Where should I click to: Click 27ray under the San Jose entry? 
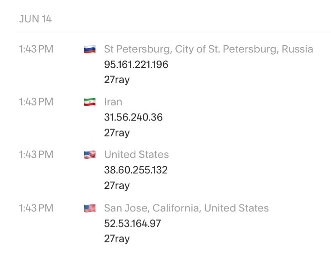117,239
